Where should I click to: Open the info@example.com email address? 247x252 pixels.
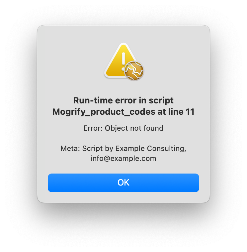(x=123, y=159)
